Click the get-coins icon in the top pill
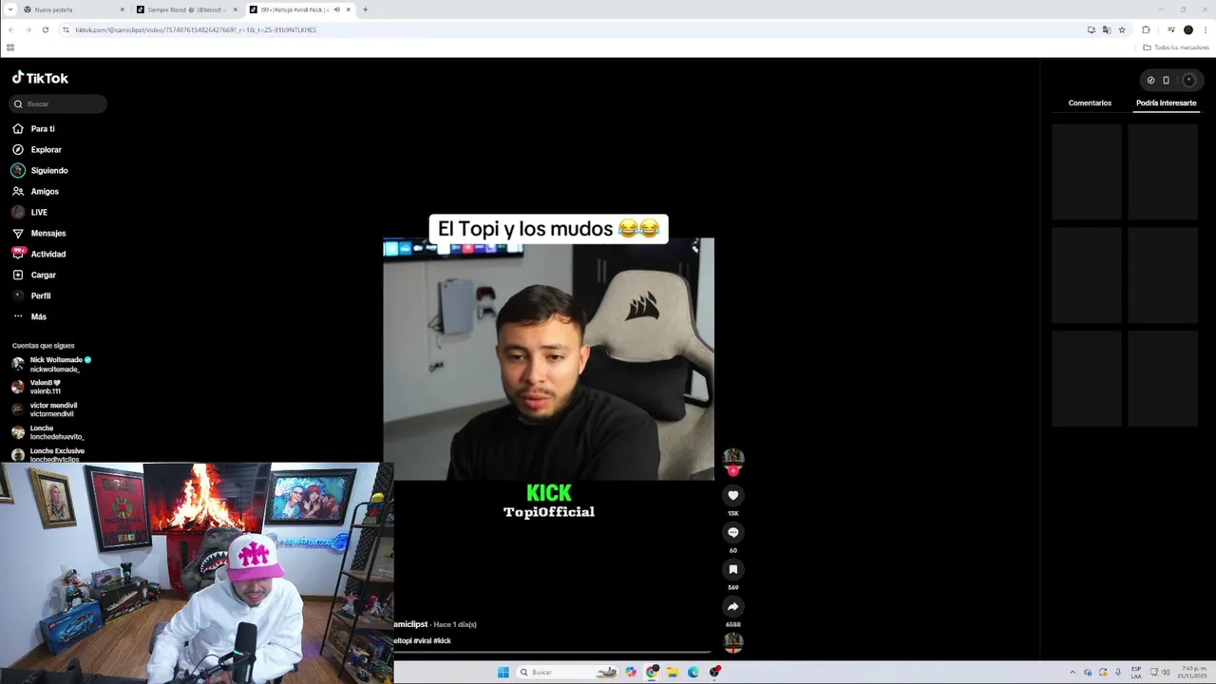Screen dimensions: 1216x684 [x=1150, y=80]
